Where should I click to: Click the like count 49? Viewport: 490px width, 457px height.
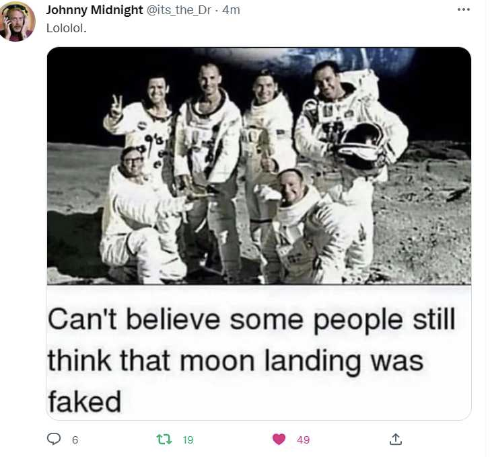click(303, 440)
